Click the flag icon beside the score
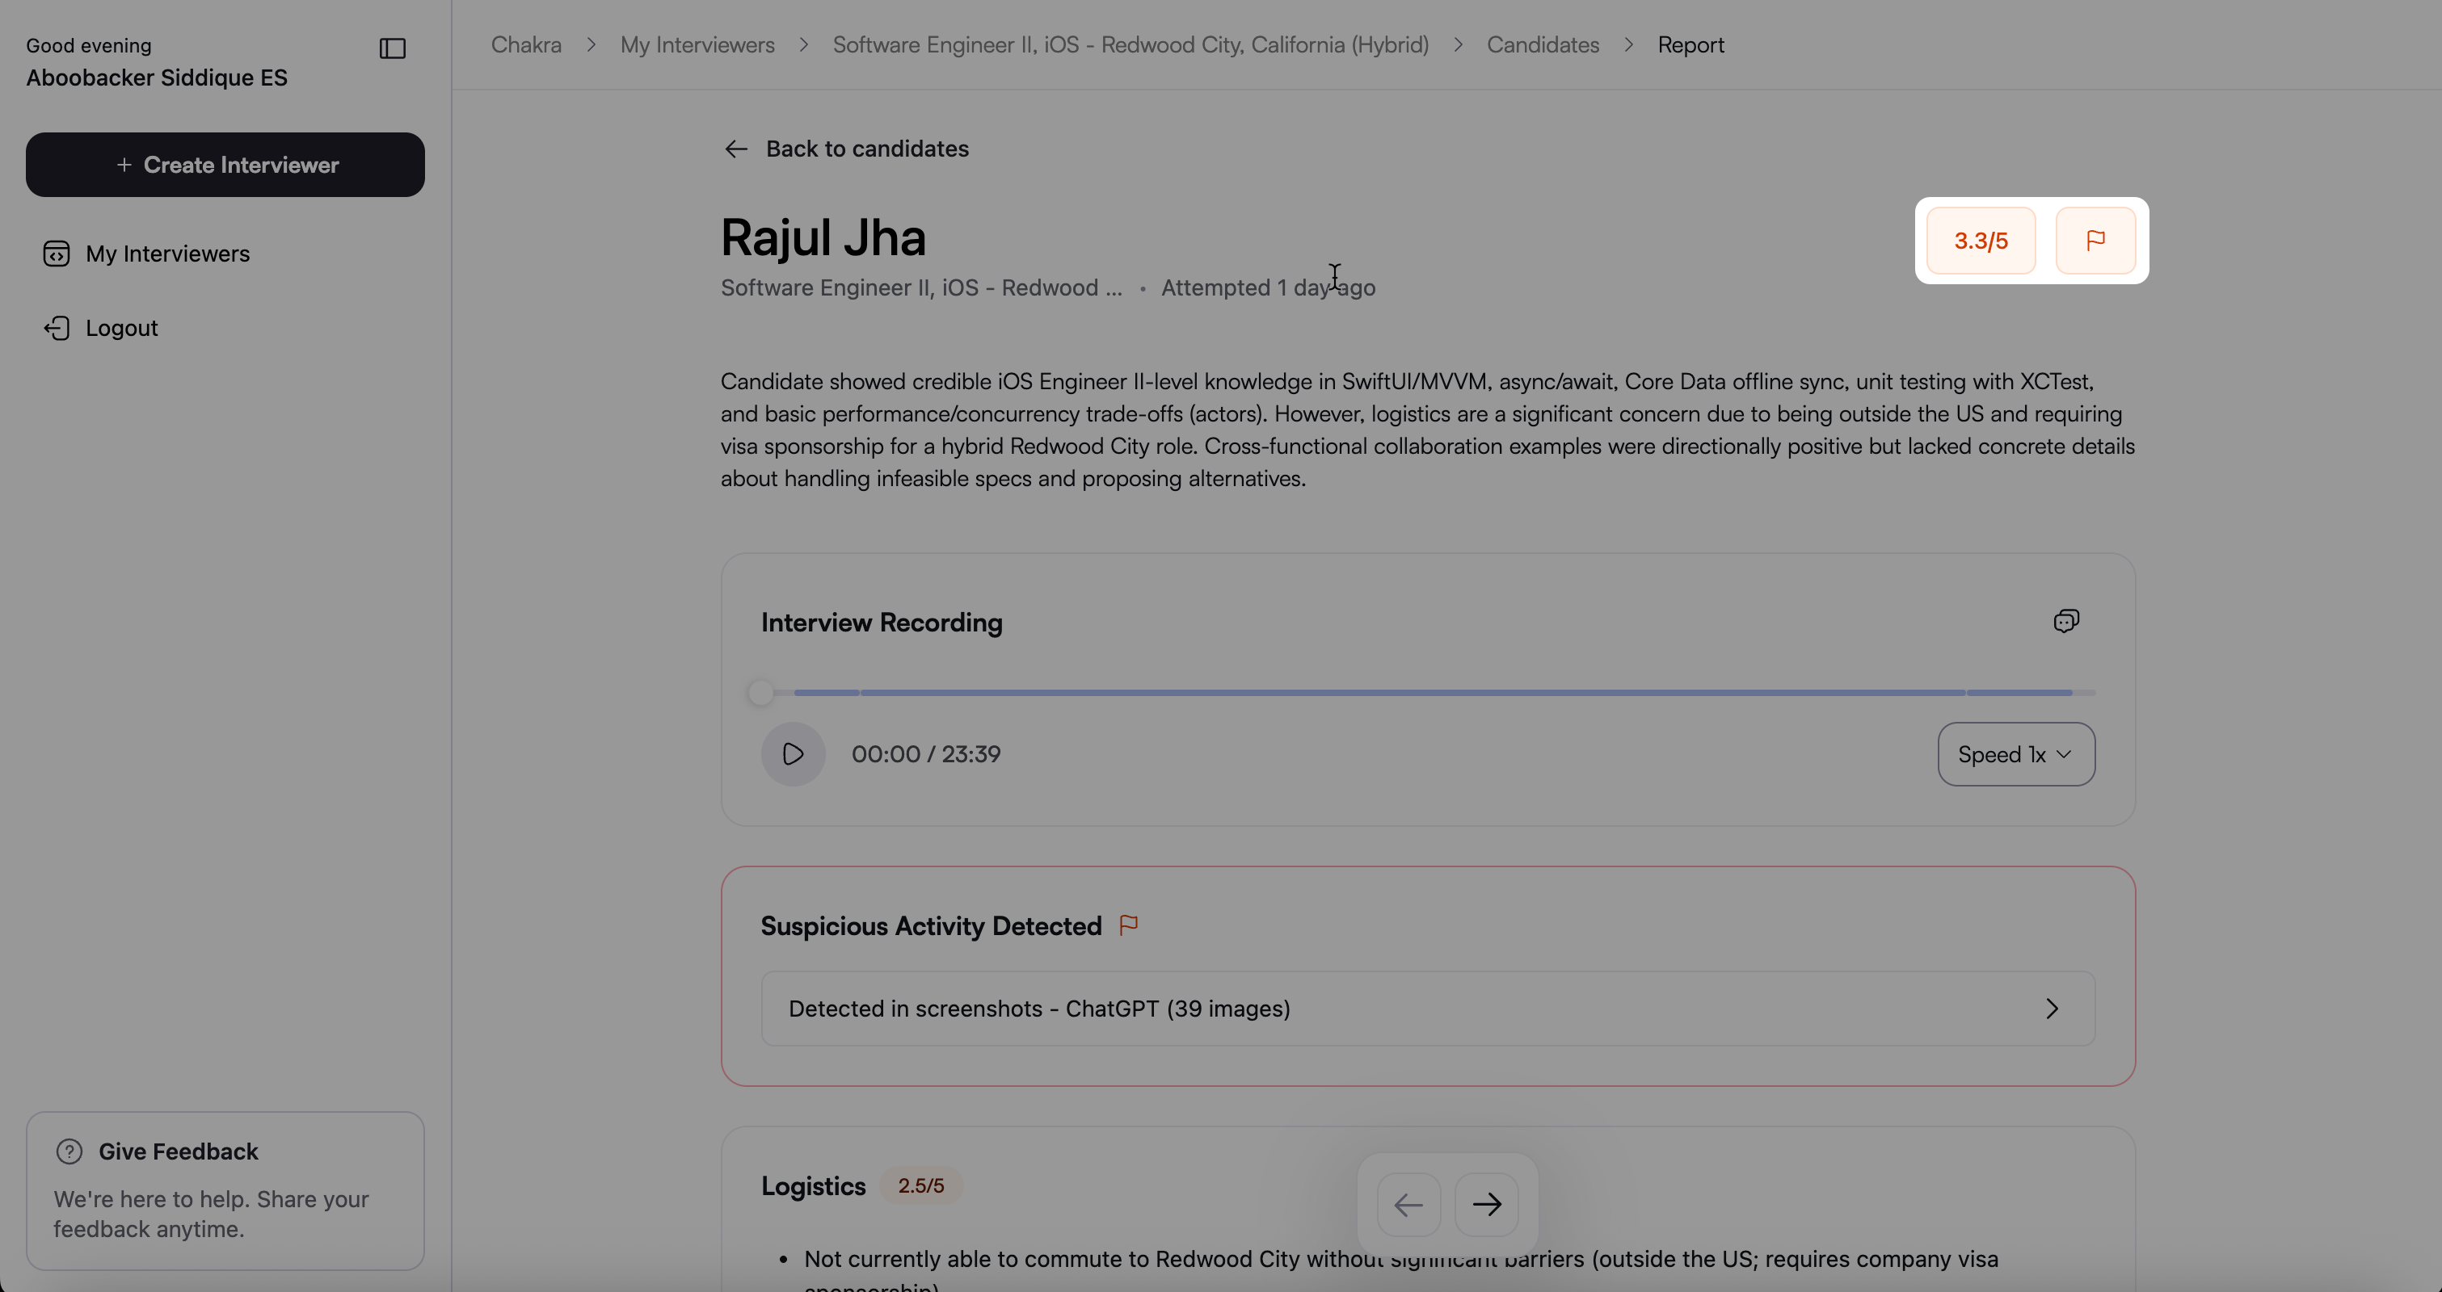The width and height of the screenshot is (2442, 1292). (x=2095, y=241)
